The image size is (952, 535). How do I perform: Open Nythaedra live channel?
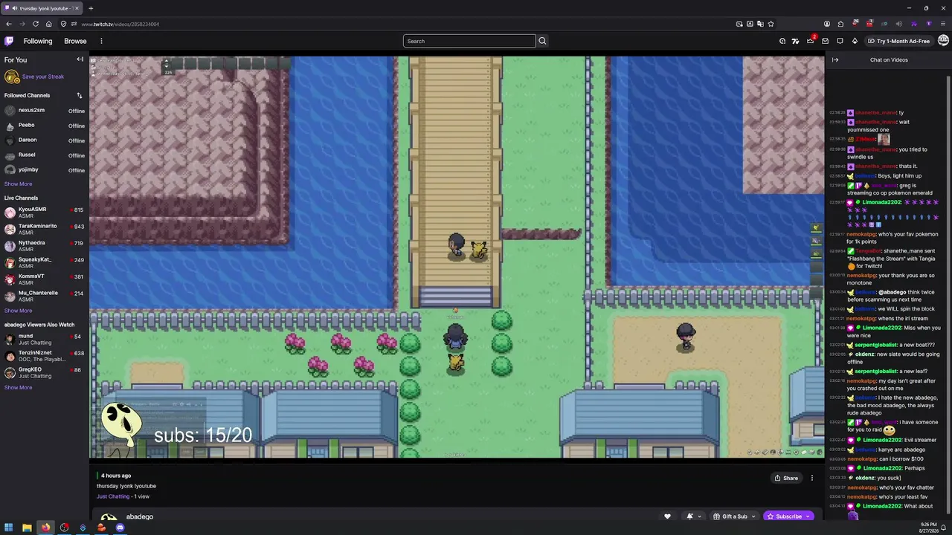click(45, 246)
